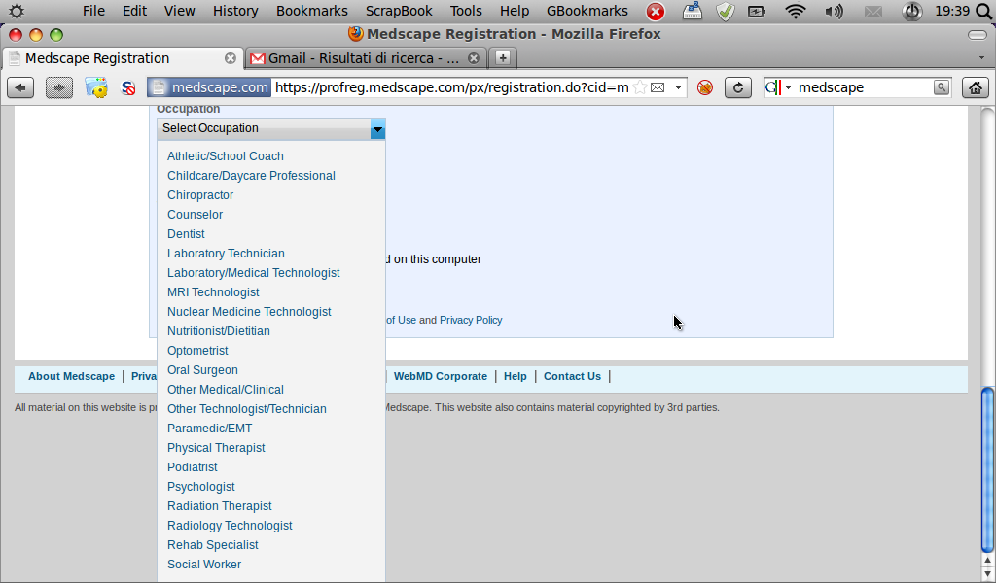This screenshot has width=996, height=583.
Task: Open the tab list dropdown arrow
Action: pos(981,57)
